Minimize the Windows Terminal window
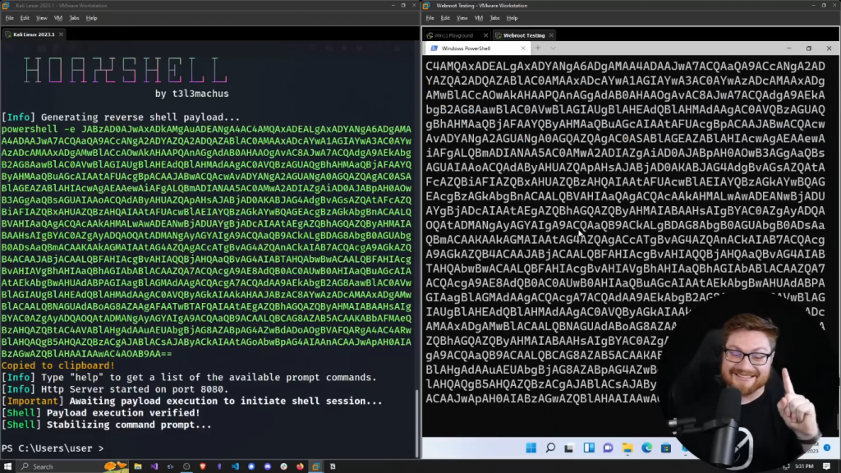Viewport: 841px width, 473px height. tap(789, 48)
